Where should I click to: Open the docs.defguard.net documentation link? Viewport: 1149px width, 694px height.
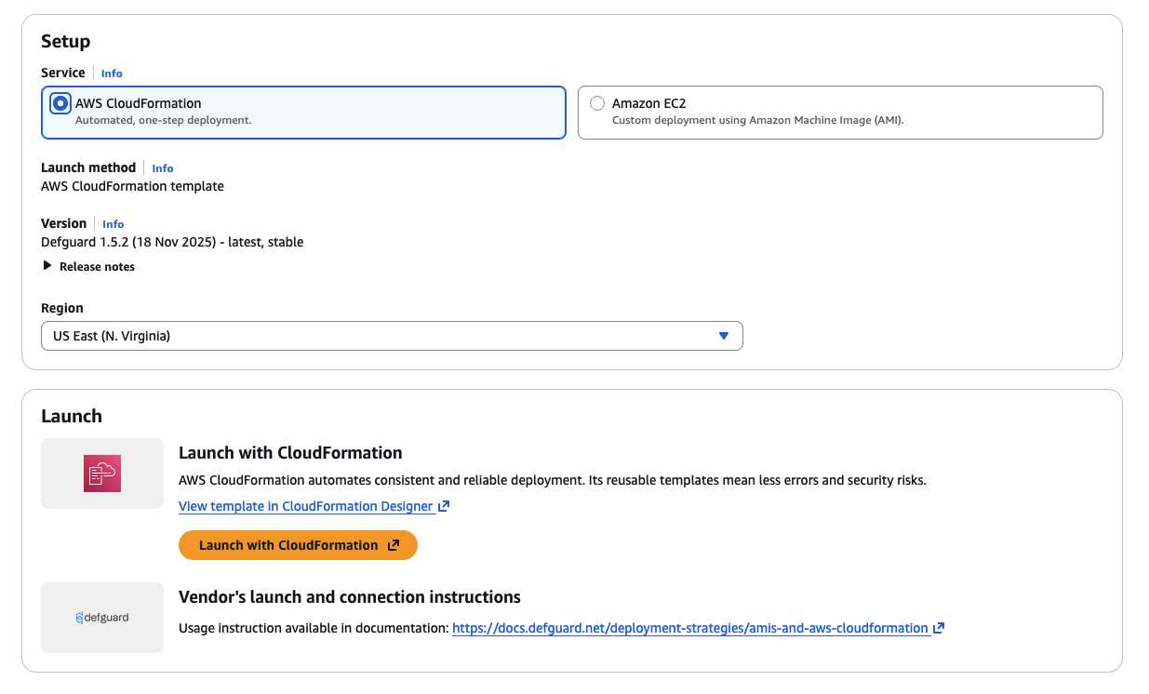click(x=689, y=628)
